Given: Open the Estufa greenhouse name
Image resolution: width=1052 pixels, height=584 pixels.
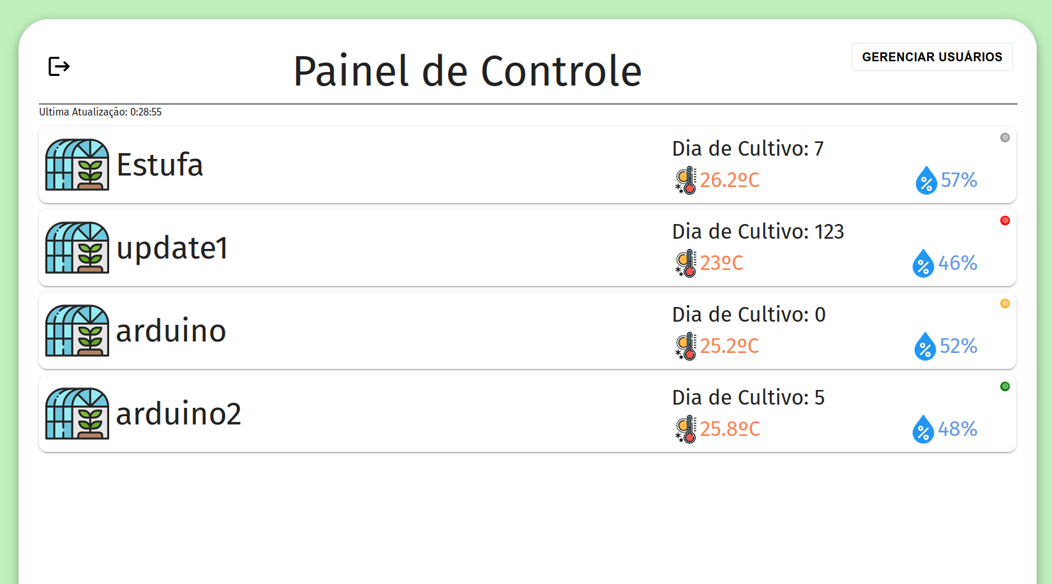Looking at the screenshot, I should 160,165.
